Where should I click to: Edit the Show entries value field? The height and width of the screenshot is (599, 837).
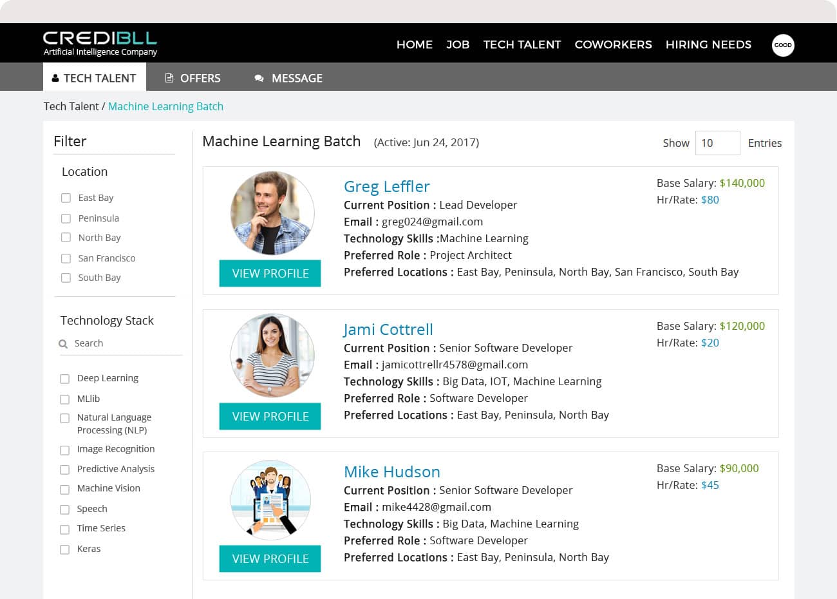point(717,143)
